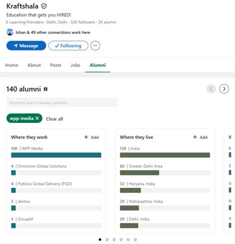Click the info icon beside 140 alumni
Viewport: 235px width, 244px height.
[x=46, y=89]
